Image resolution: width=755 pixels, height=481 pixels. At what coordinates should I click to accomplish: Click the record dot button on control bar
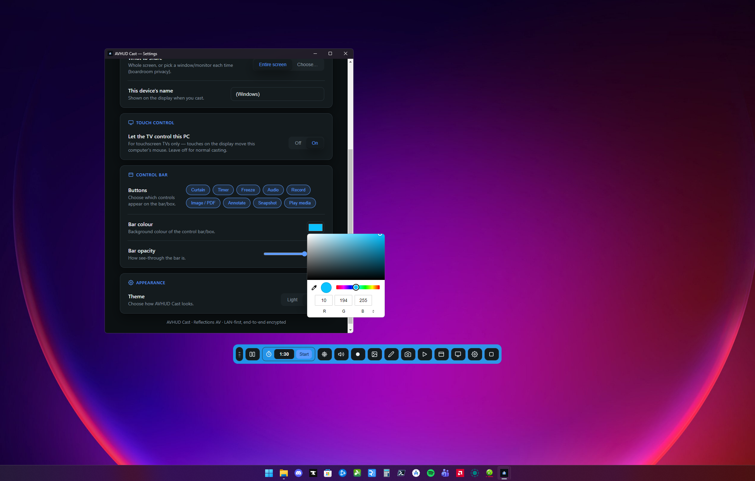pyautogui.click(x=358, y=354)
